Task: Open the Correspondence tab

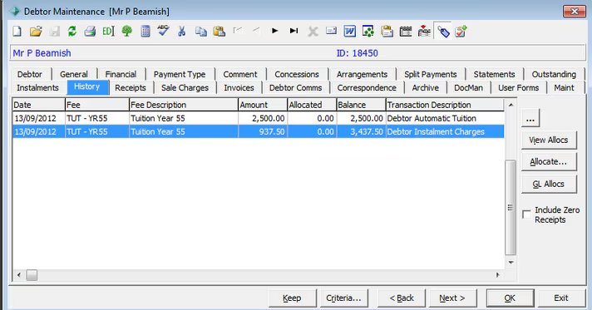Action: point(367,87)
